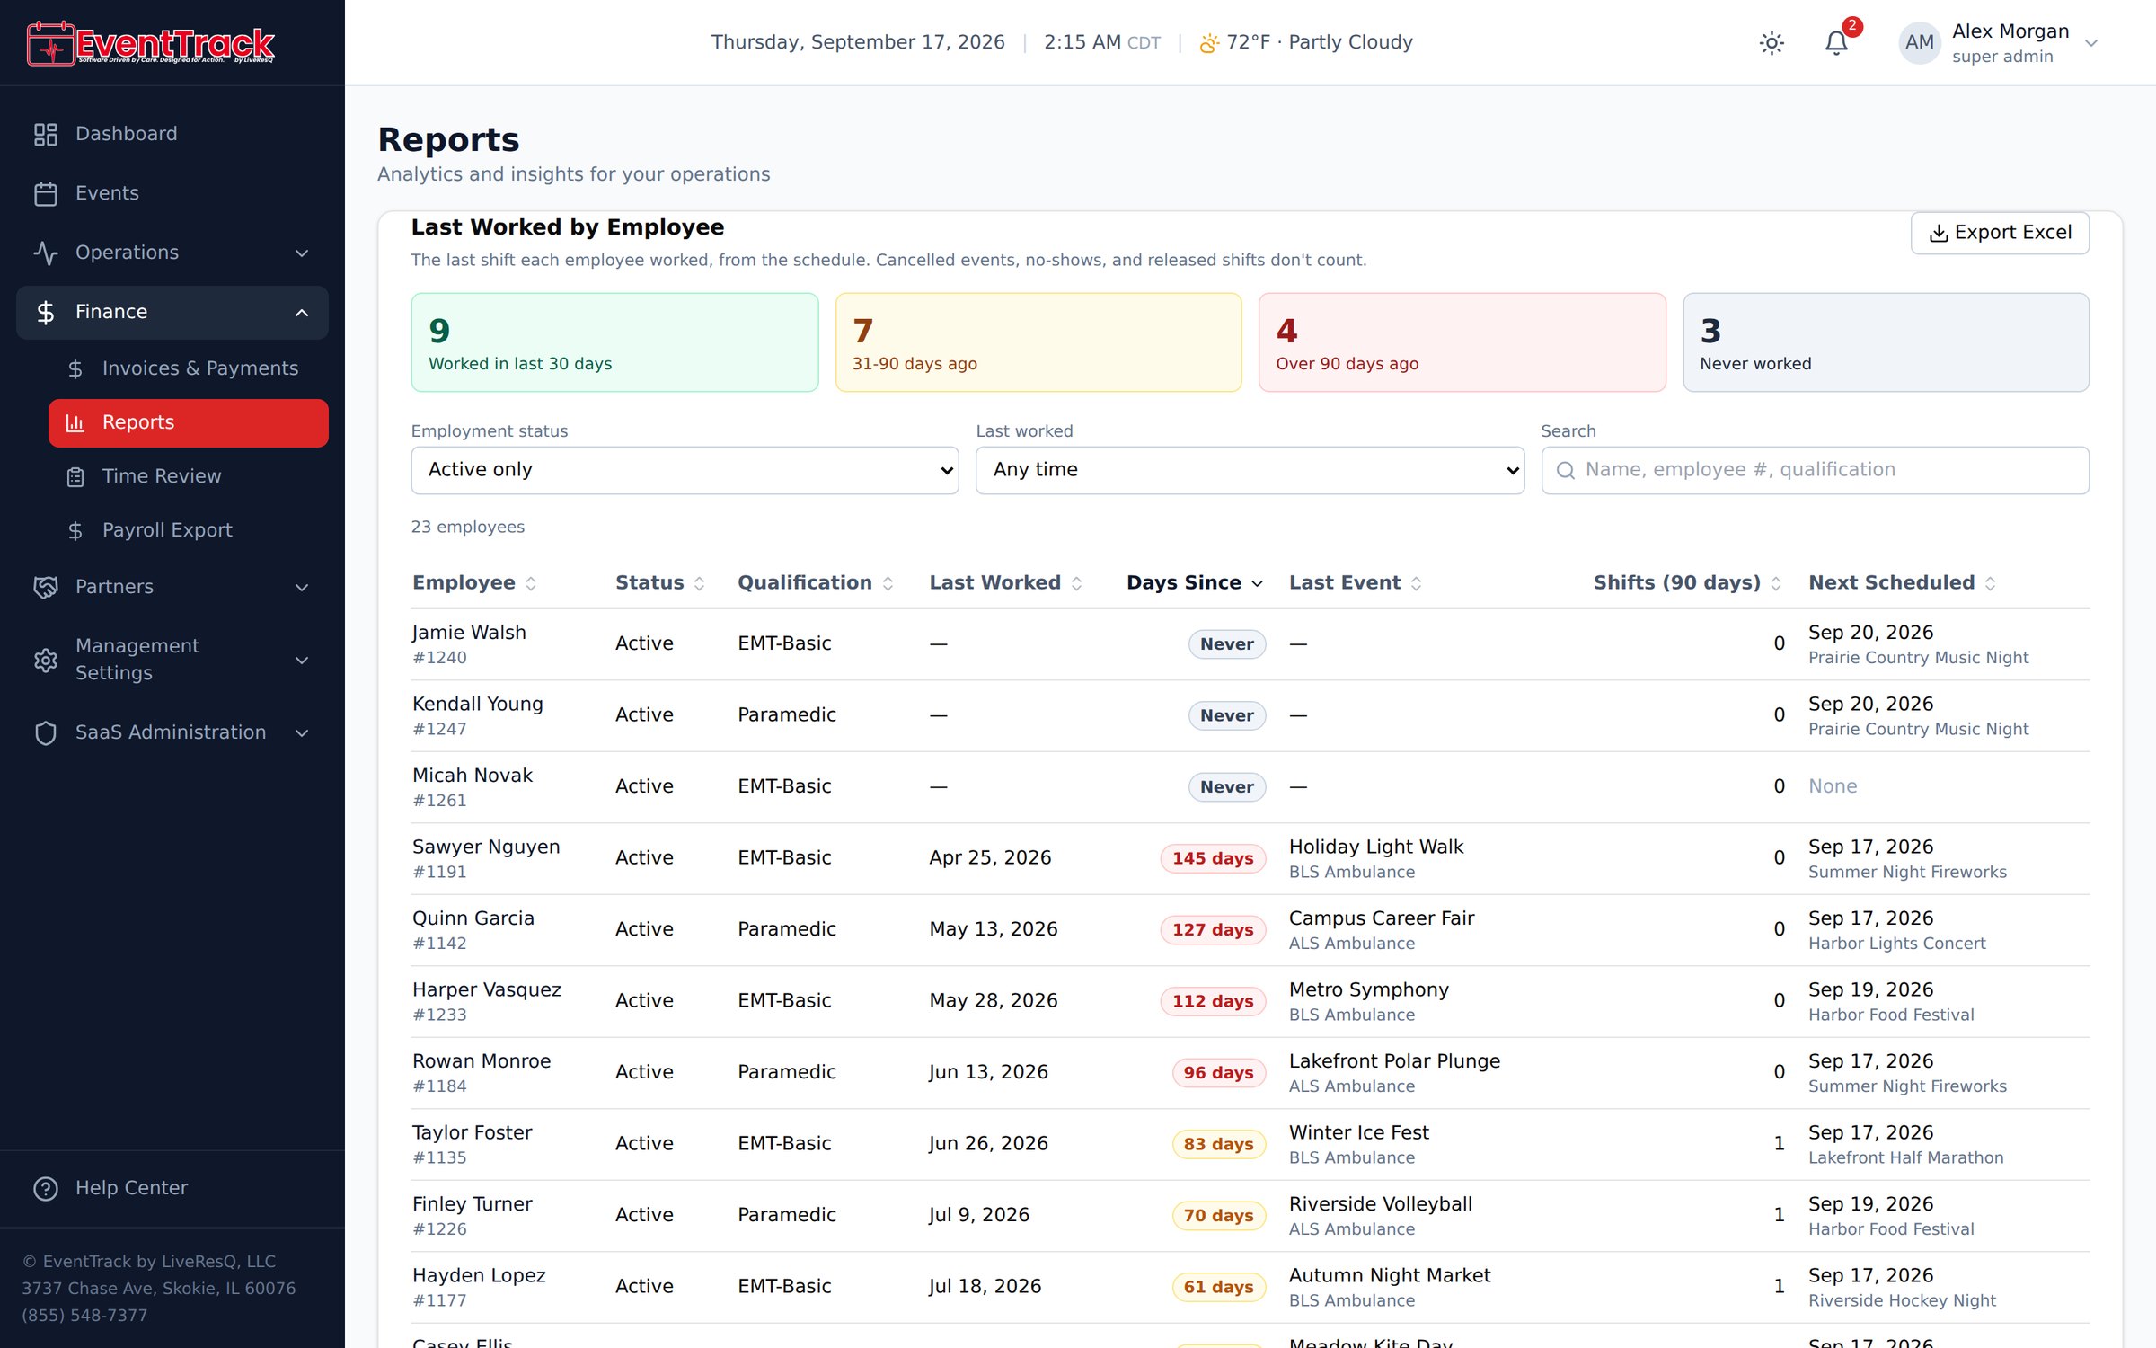This screenshot has width=2156, height=1348.
Task: Sort by Shifts (90 days) column arrows
Action: [1775, 583]
